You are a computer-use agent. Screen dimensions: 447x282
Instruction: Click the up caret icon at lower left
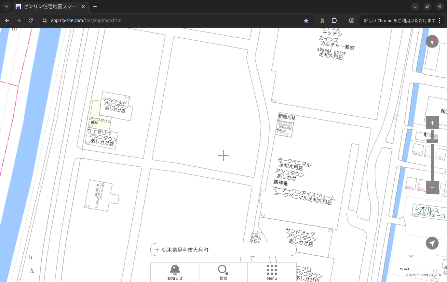tap(32, 270)
